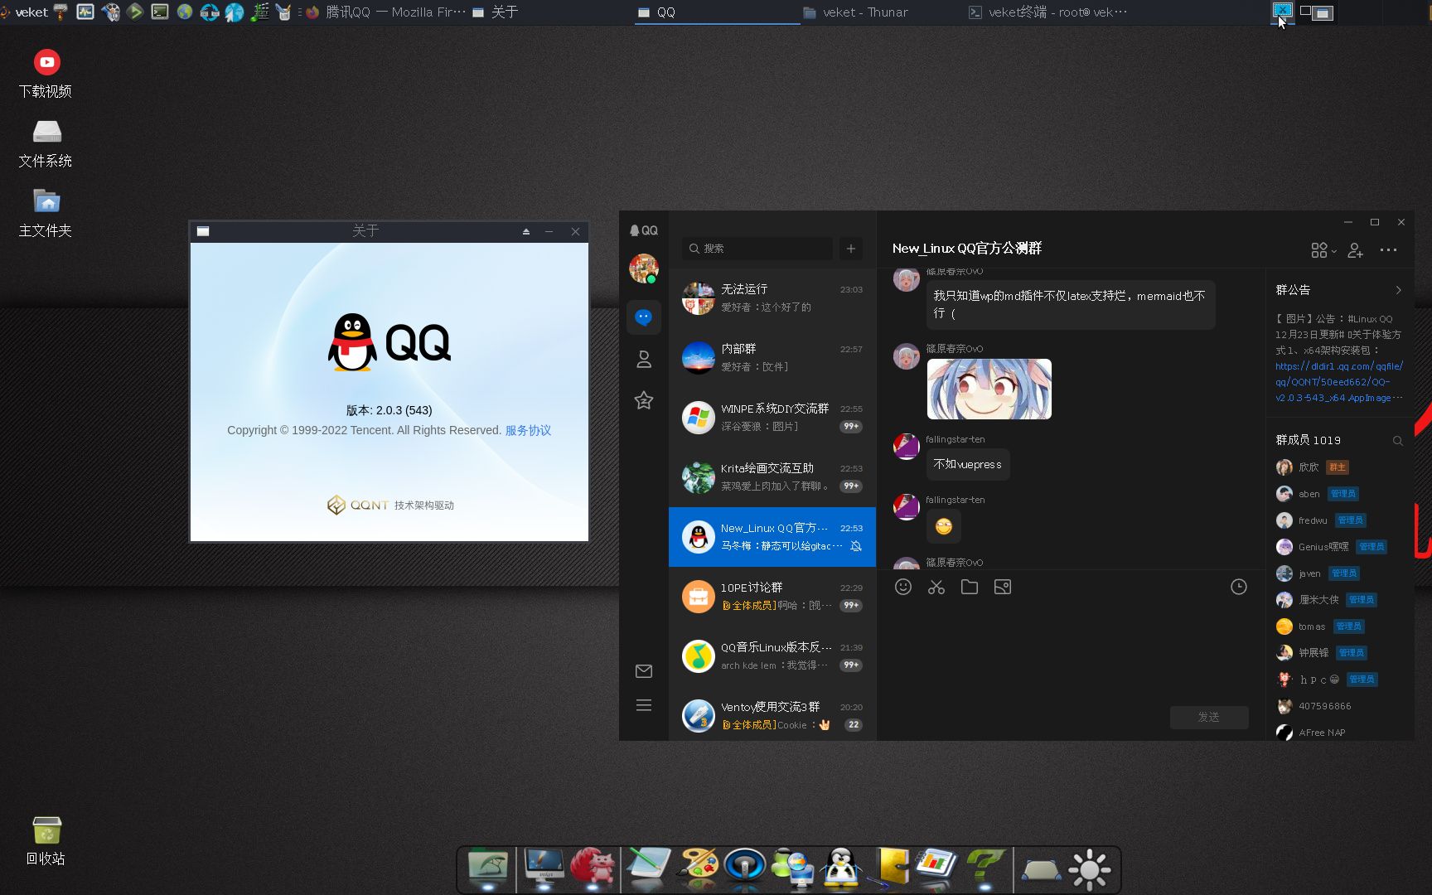Screen dimensions: 1432x895
Task: Select the screenshot scissors tool
Action: 936,587
